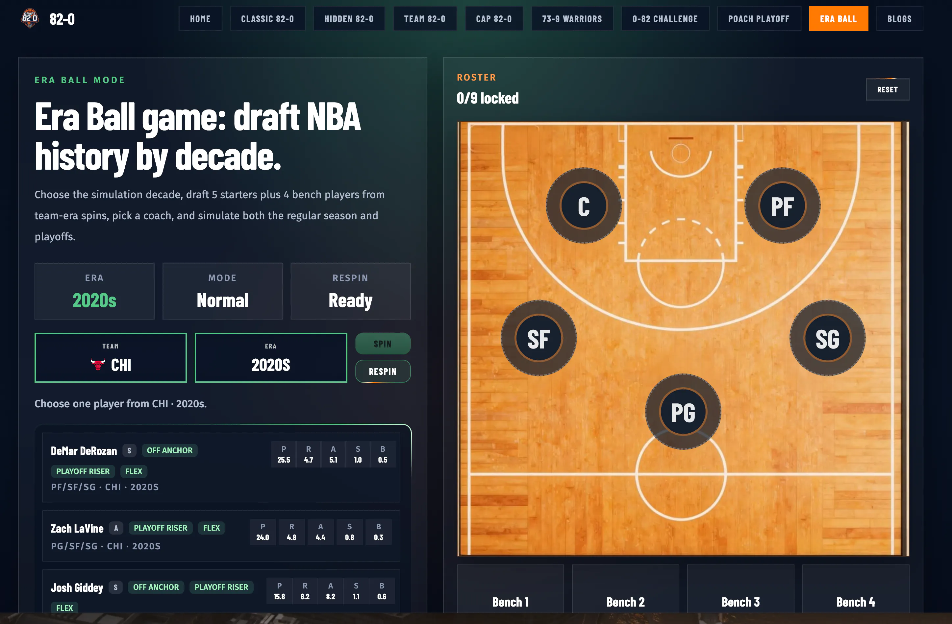Image resolution: width=952 pixels, height=624 pixels.
Task: Click Josh Giddey's points stat 15.8
Action: click(x=279, y=591)
